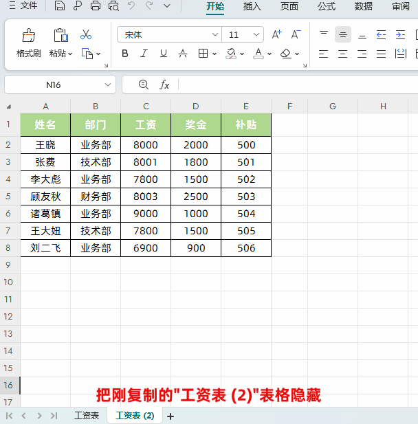The width and height of the screenshot is (418, 424).
Task: Add a new sheet with plus
Action: tap(170, 416)
